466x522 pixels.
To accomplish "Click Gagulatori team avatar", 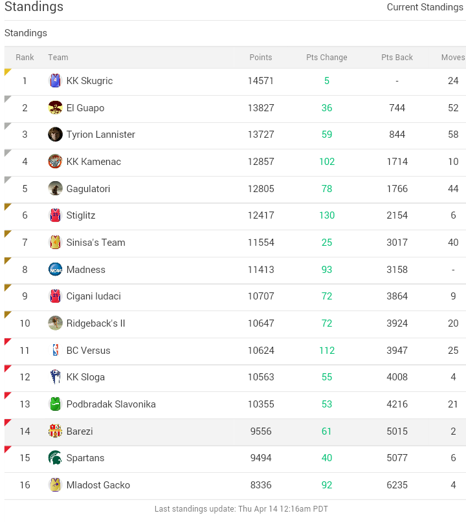I will pyautogui.click(x=55, y=189).
